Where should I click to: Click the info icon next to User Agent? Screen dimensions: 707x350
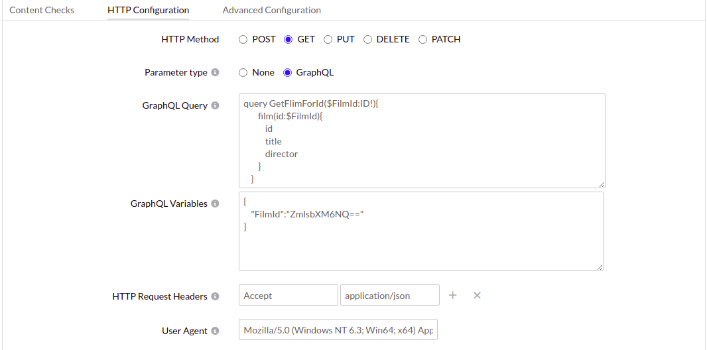(215, 331)
